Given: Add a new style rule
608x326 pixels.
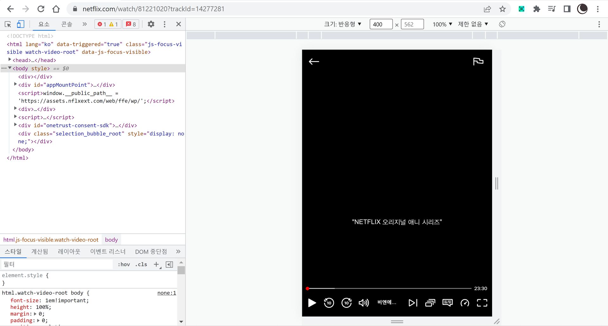Looking at the screenshot, I should click(156, 264).
